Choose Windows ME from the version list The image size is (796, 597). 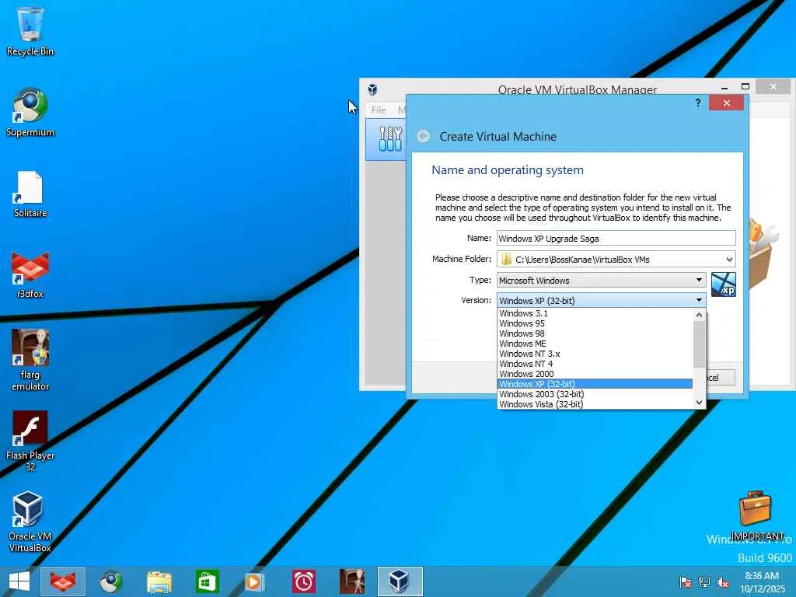coord(595,344)
